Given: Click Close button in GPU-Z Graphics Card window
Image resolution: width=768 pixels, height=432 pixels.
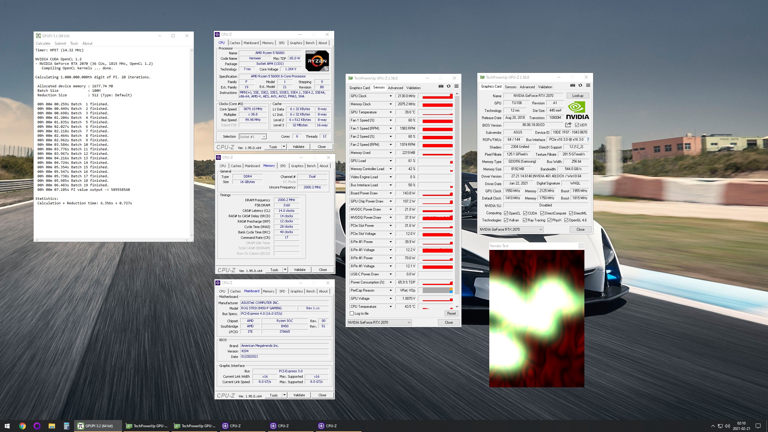Looking at the screenshot, I should (580, 229).
